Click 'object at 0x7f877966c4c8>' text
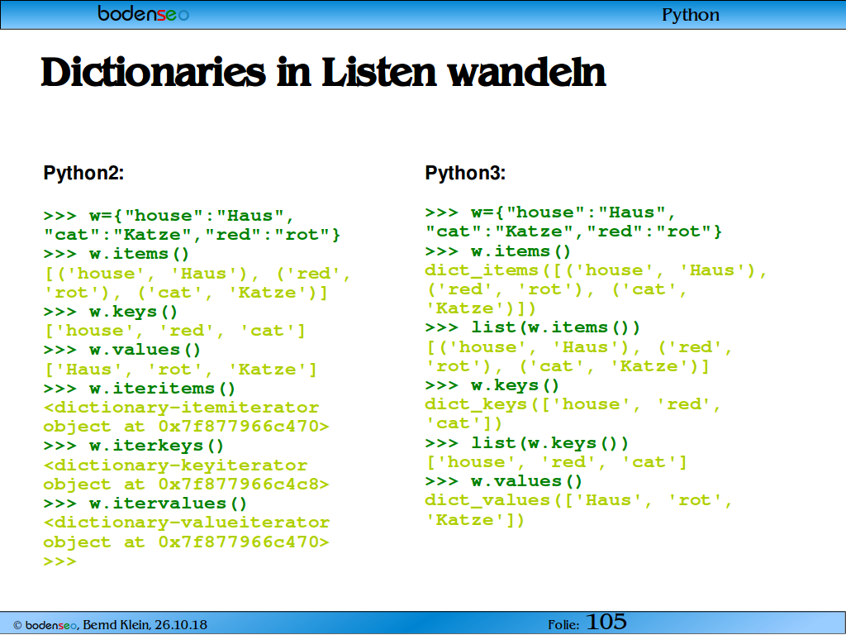Image resolution: width=846 pixels, height=635 pixels. click(x=186, y=485)
